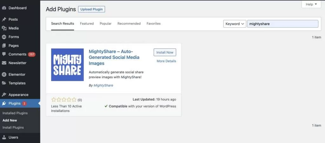Click the MightyShare author link
This screenshot has height=143, width=325.
point(103,85)
